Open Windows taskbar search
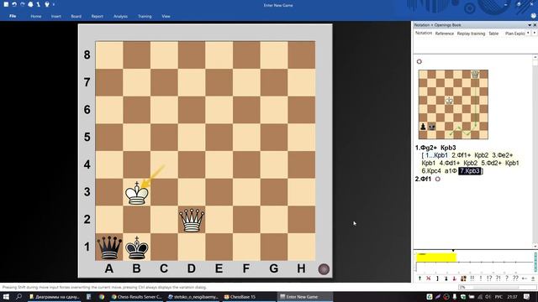 18,296
